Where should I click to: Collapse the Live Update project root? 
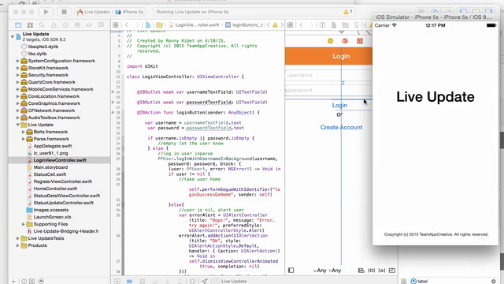click(13, 36)
